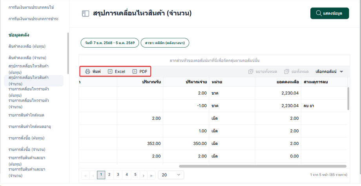Screen dimensions: 361x186
Task: Click the PDF export icon
Action: click(x=135, y=72)
